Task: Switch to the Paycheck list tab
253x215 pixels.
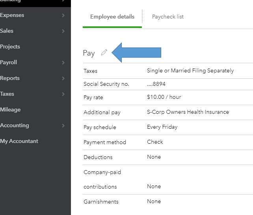Action: pyautogui.click(x=168, y=17)
